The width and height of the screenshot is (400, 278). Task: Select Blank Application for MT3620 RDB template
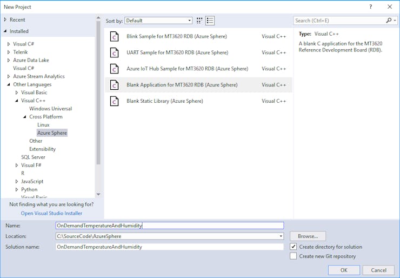(198, 85)
